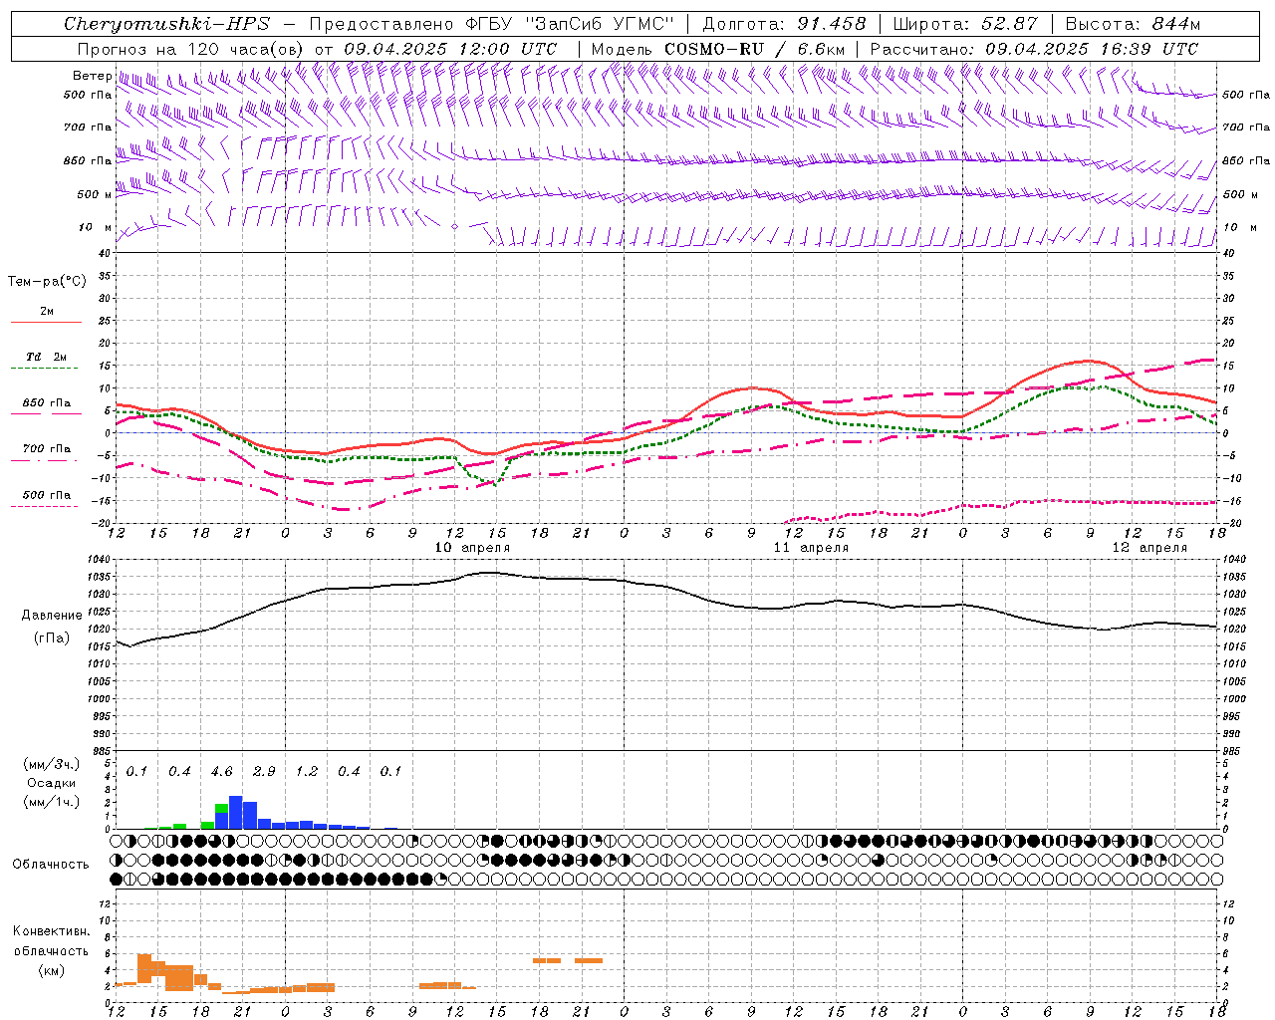Click the 2.9 precipitation total value
The width and height of the screenshot is (1275, 1020).
[x=264, y=772]
